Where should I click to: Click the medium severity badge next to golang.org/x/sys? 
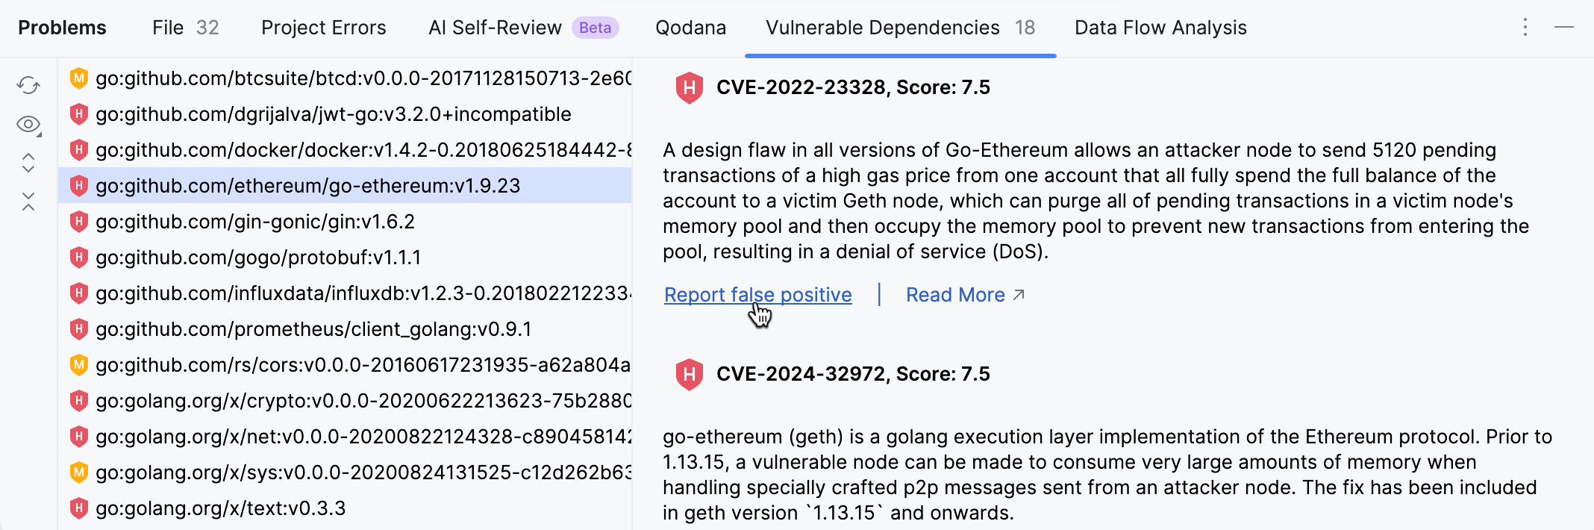pos(80,472)
